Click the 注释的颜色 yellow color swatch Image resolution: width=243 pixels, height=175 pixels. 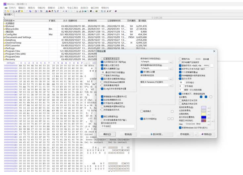tap(204, 114)
